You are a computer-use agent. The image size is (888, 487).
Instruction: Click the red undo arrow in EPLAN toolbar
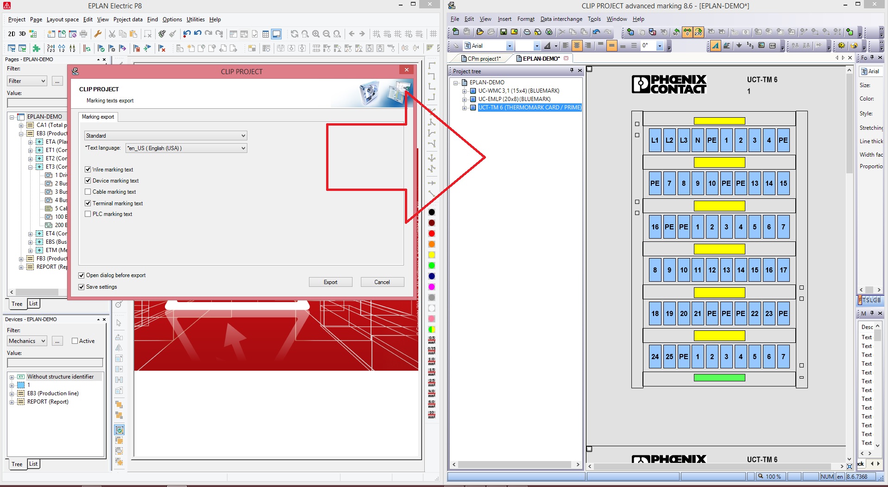click(187, 34)
